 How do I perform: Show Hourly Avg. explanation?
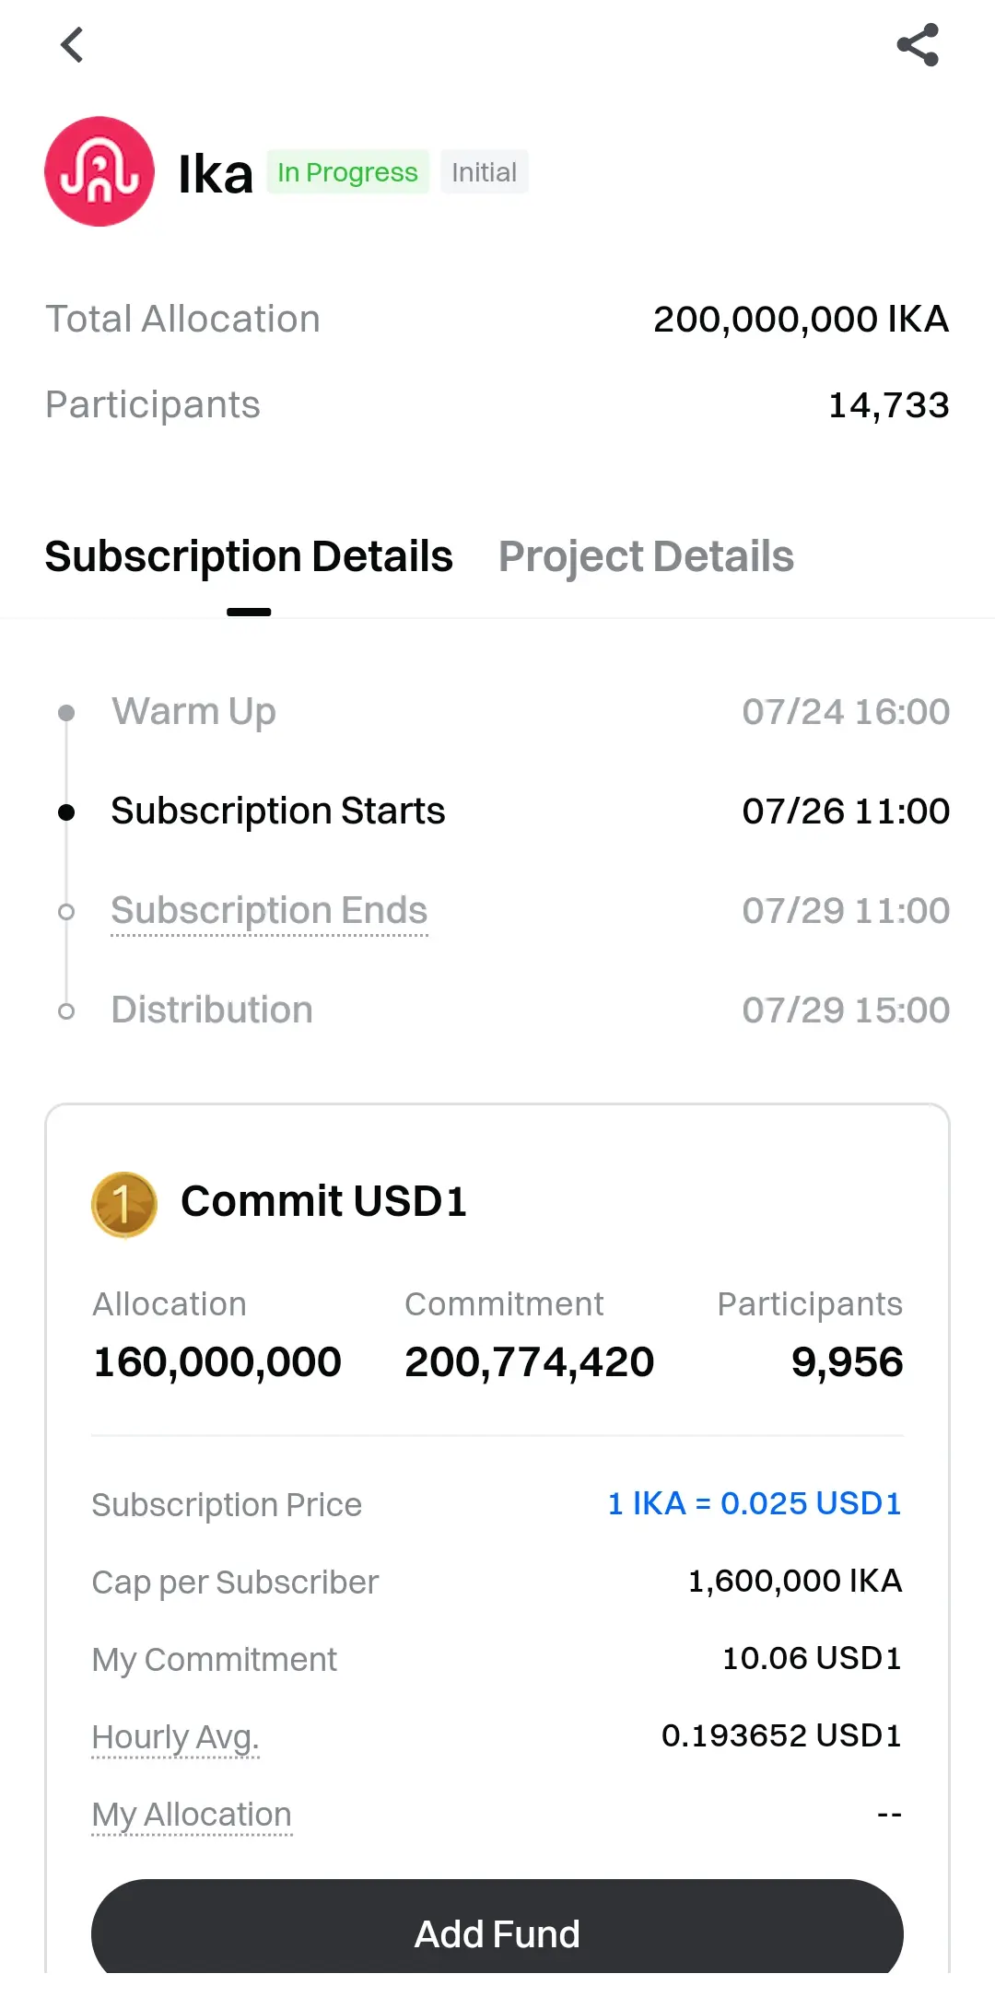click(175, 1736)
